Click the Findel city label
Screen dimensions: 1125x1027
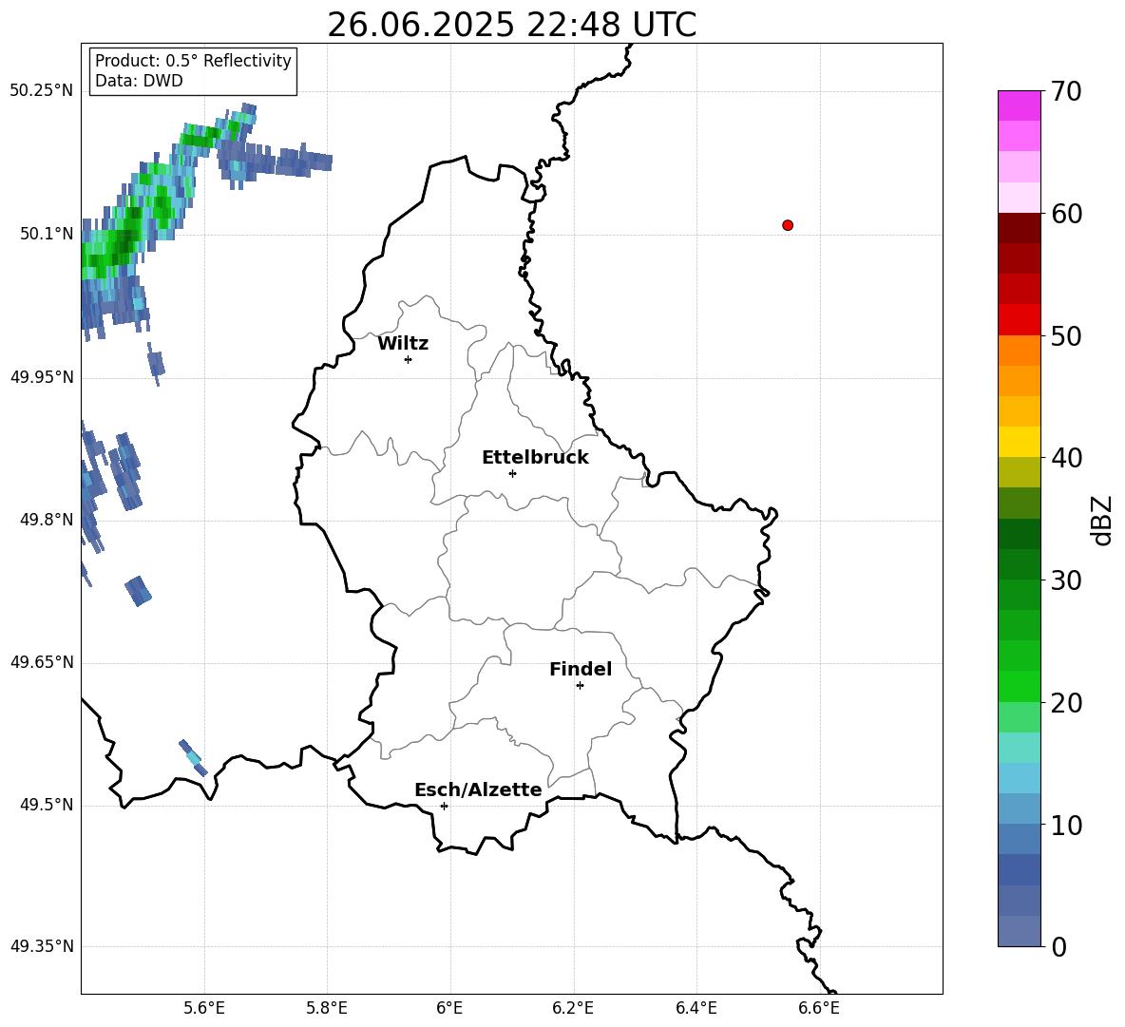click(581, 669)
